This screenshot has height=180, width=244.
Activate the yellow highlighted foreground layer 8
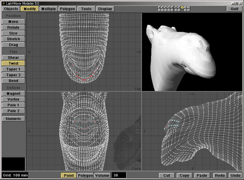pyautogui.click(x=182, y=7)
